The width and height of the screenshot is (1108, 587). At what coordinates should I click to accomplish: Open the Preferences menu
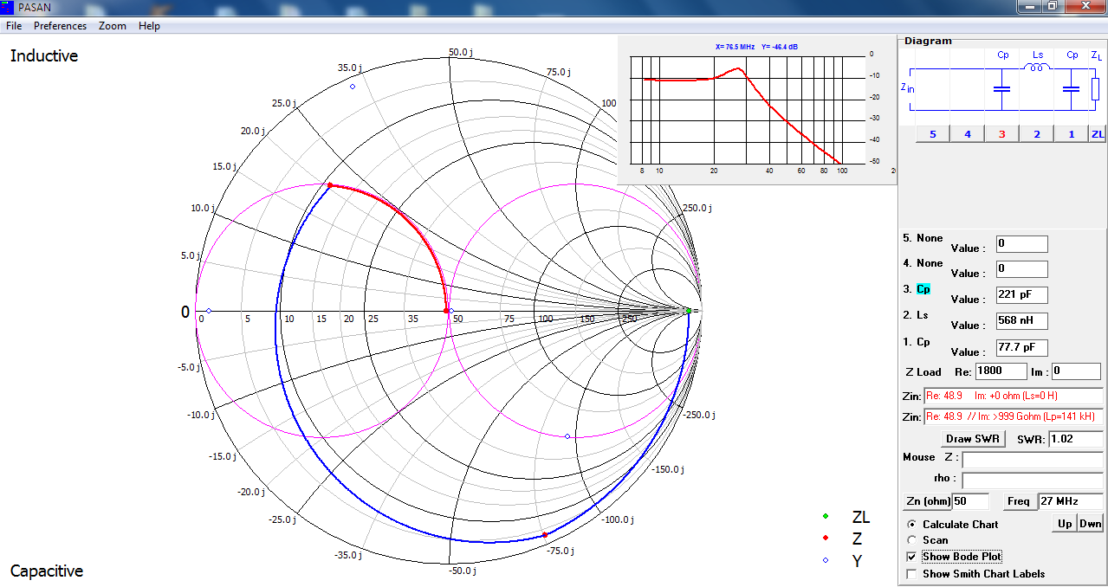tap(60, 26)
